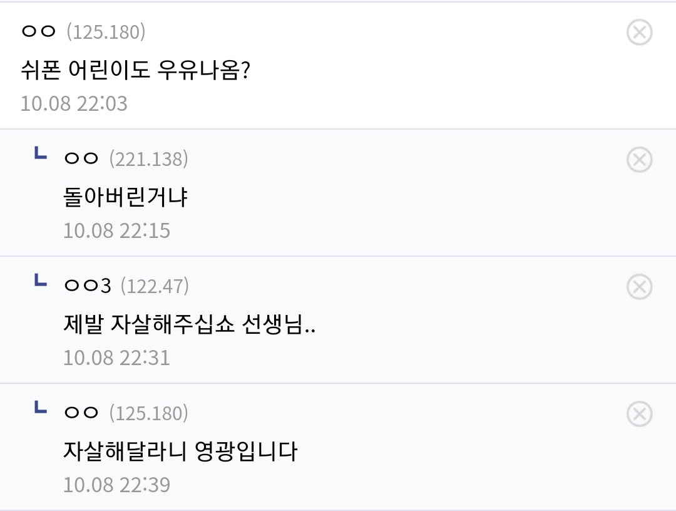Remove the last reply posted at 22:39
The image size is (676, 511).
tap(639, 413)
